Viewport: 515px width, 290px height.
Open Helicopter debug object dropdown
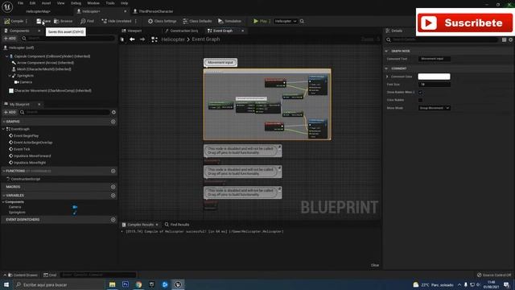(286, 21)
